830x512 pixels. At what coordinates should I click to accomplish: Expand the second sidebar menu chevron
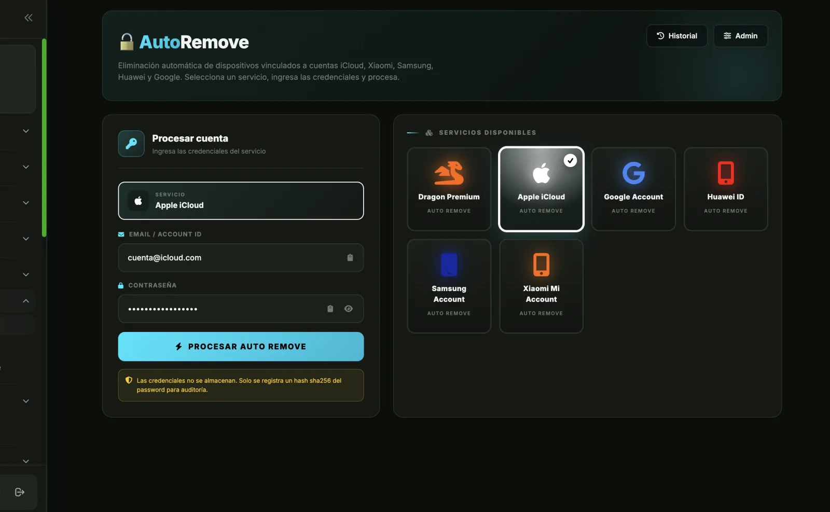pyautogui.click(x=26, y=167)
